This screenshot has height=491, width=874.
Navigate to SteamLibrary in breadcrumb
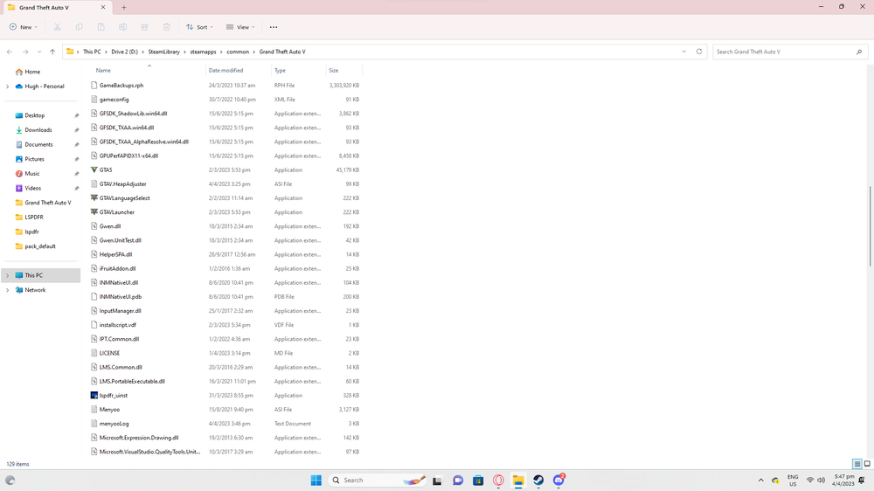point(164,52)
